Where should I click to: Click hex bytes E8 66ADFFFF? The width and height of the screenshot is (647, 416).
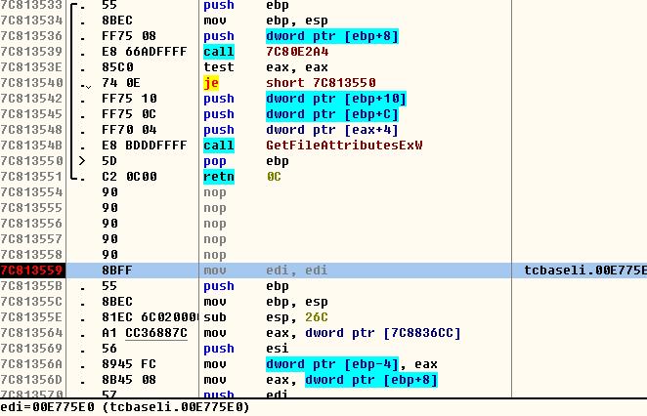click(x=145, y=52)
